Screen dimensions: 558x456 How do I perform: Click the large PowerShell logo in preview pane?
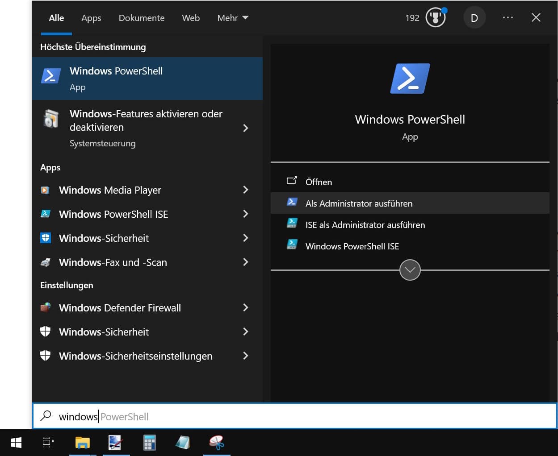[x=410, y=79]
